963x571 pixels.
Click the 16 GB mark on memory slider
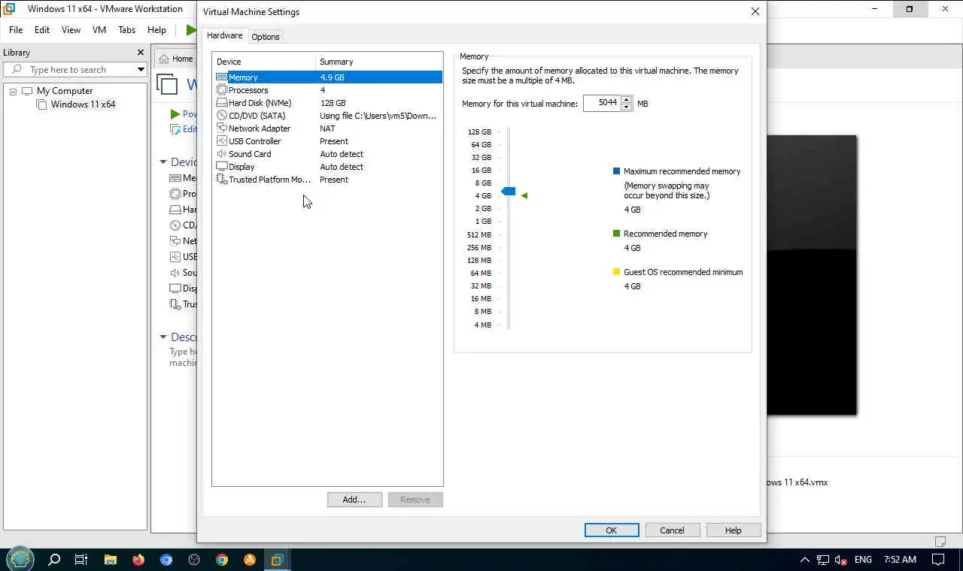tap(481, 171)
